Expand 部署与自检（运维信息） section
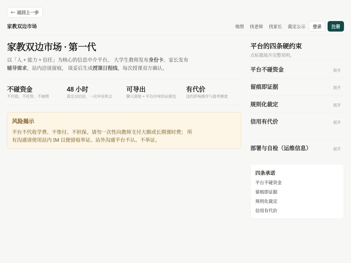Image resolution: width=351 pixels, height=263 pixels. pos(297,148)
